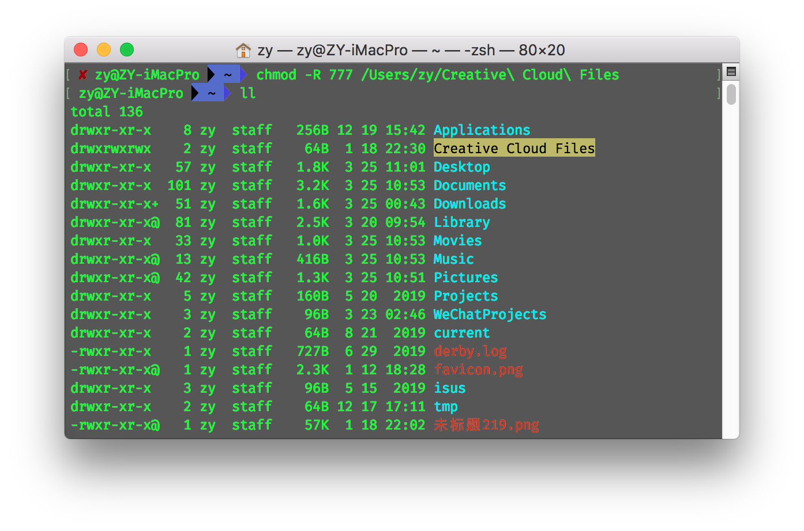The image size is (804, 531).
Task: Click the home folder proxy icon in title bar
Action: [x=243, y=51]
